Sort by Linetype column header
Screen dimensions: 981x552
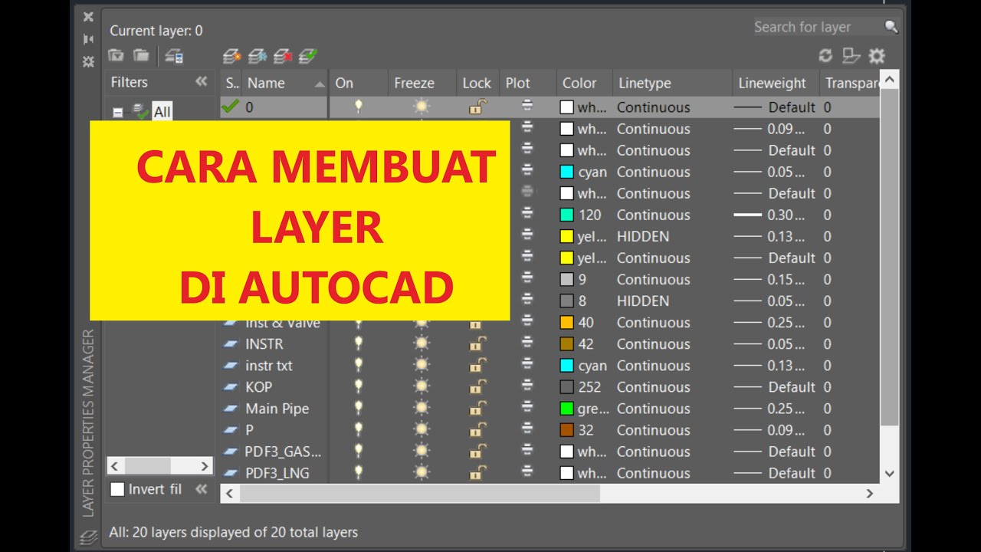671,83
